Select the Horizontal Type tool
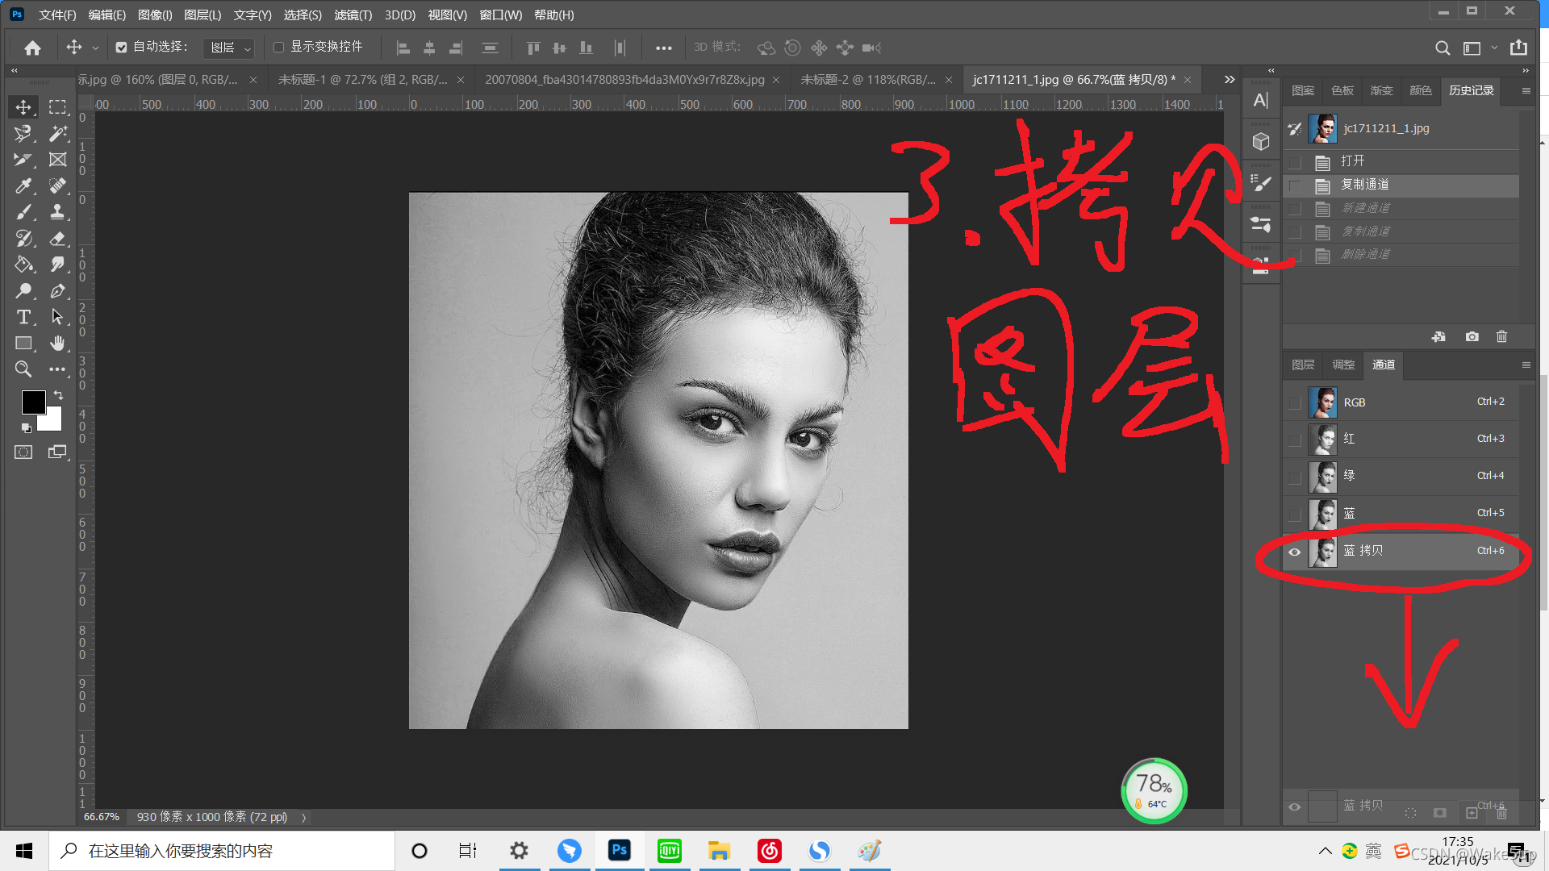The height and width of the screenshot is (871, 1549). pos(23,317)
